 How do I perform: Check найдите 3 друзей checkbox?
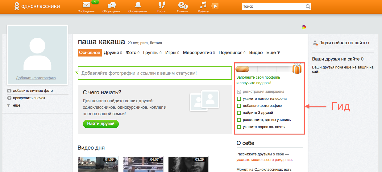pyautogui.click(x=239, y=113)
